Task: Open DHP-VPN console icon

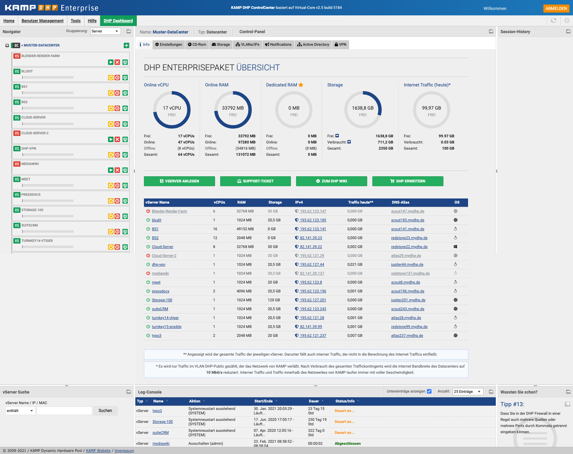Action: [x=125, y=155]
